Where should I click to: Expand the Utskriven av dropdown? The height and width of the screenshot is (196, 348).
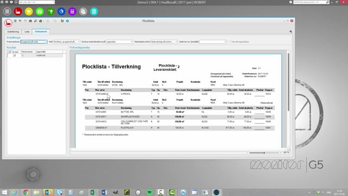[225, 42]
